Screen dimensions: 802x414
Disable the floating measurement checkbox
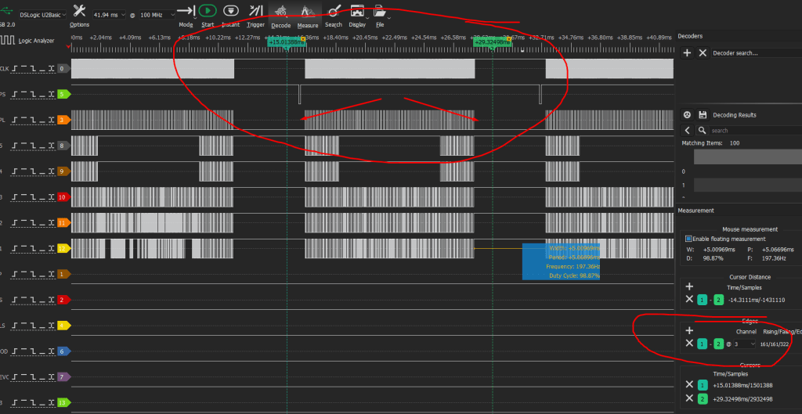point(688,238)
